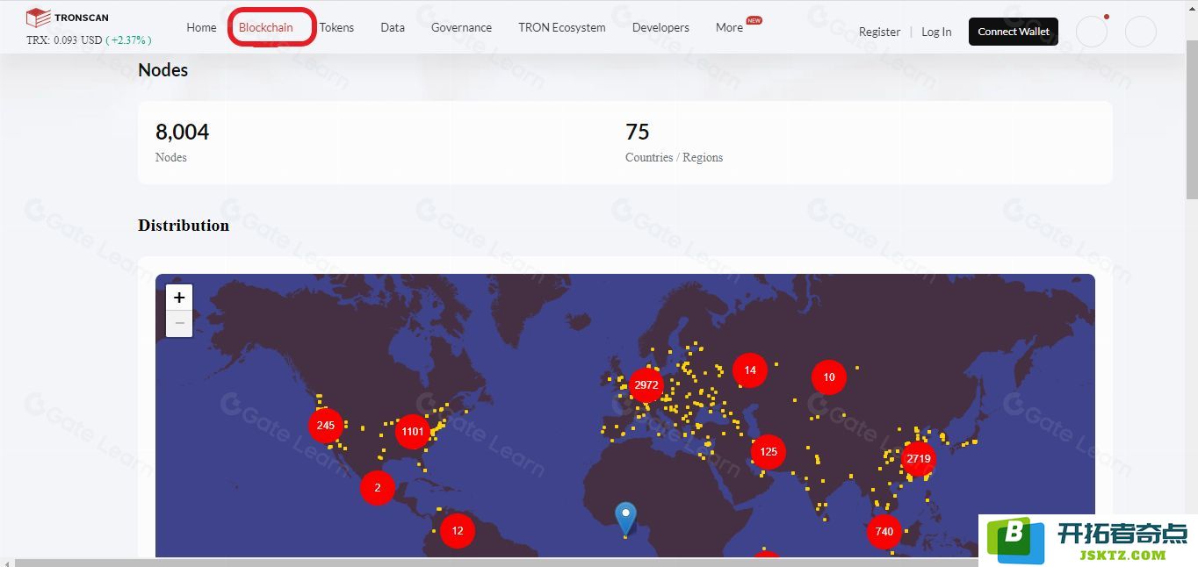Zoom out on the map
This screenshot has width=1198, height=567.
click(x=179, y=323)
